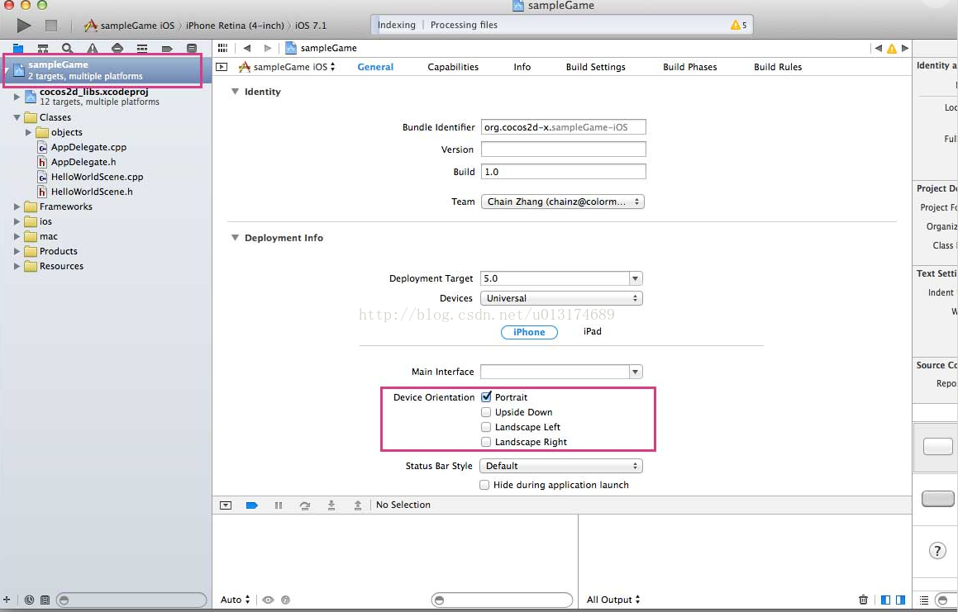Click the Stop button in toolbar
Image resolution: width=958 pixels, height=612 pixels.
click(51, 25)
